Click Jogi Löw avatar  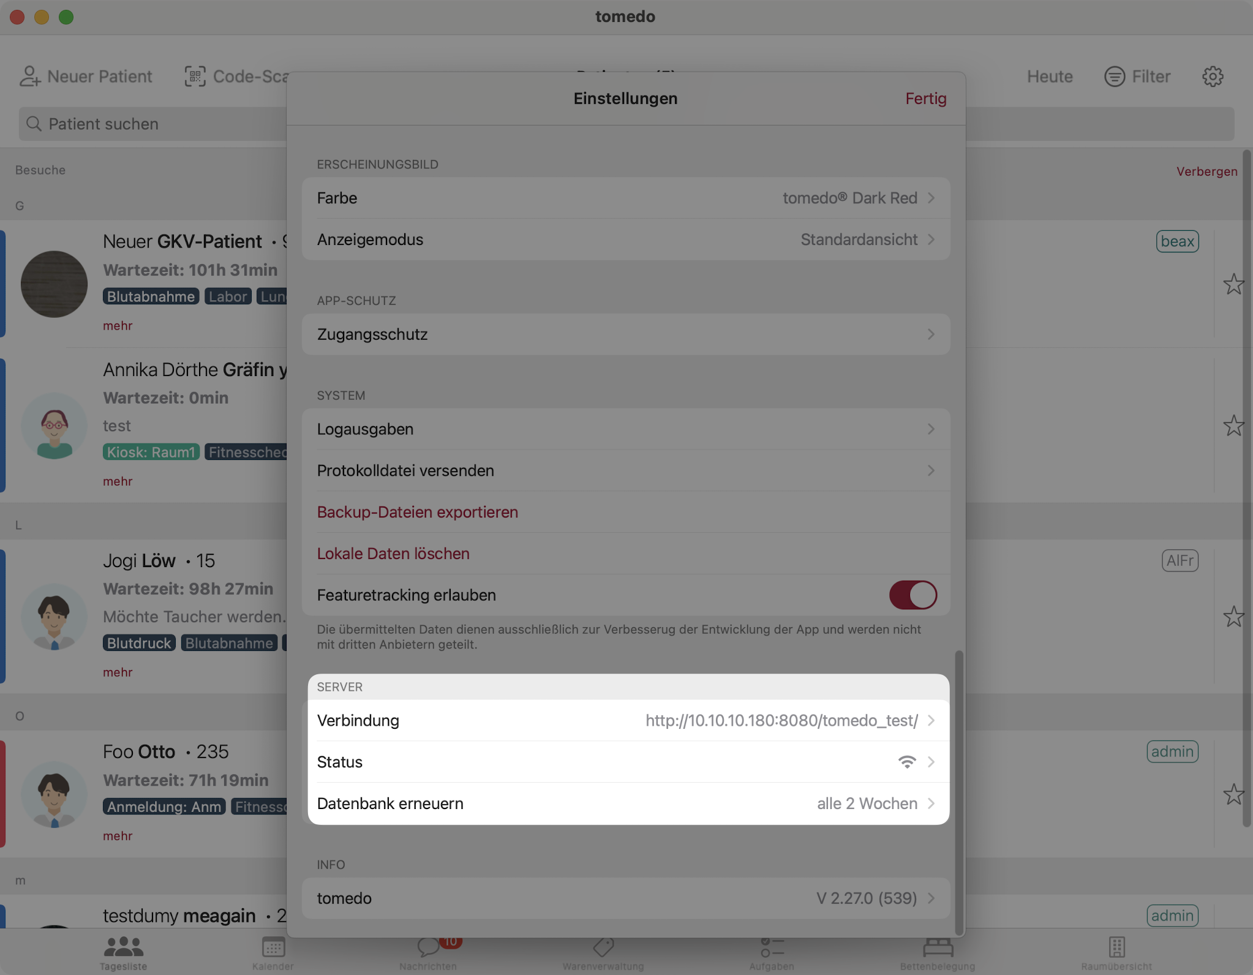click(x=54, y=617)
